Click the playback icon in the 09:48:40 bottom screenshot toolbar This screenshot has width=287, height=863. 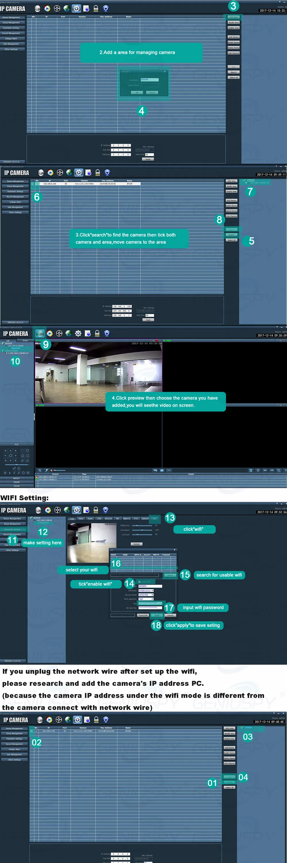click(x=49, y=720)
